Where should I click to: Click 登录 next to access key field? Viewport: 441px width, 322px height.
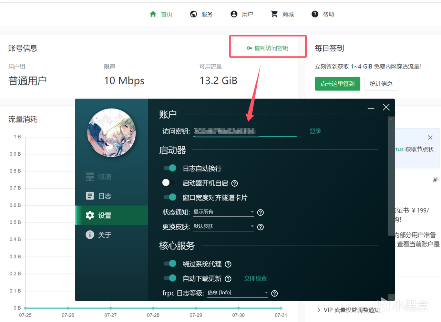pyautogui.click(x=315, y=131)
